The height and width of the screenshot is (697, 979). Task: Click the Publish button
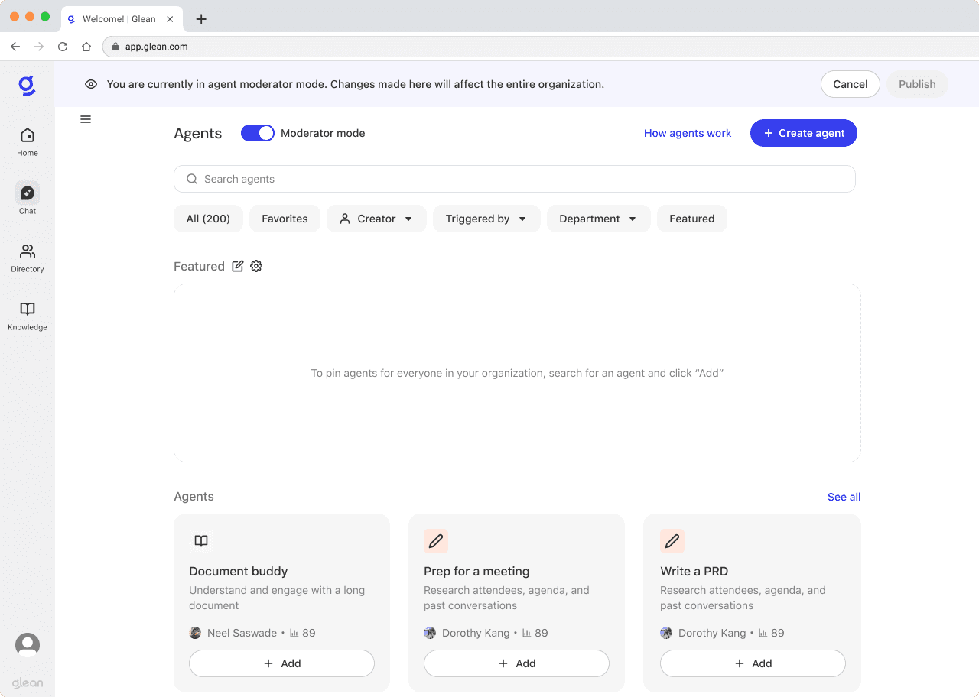pos(917,84)
